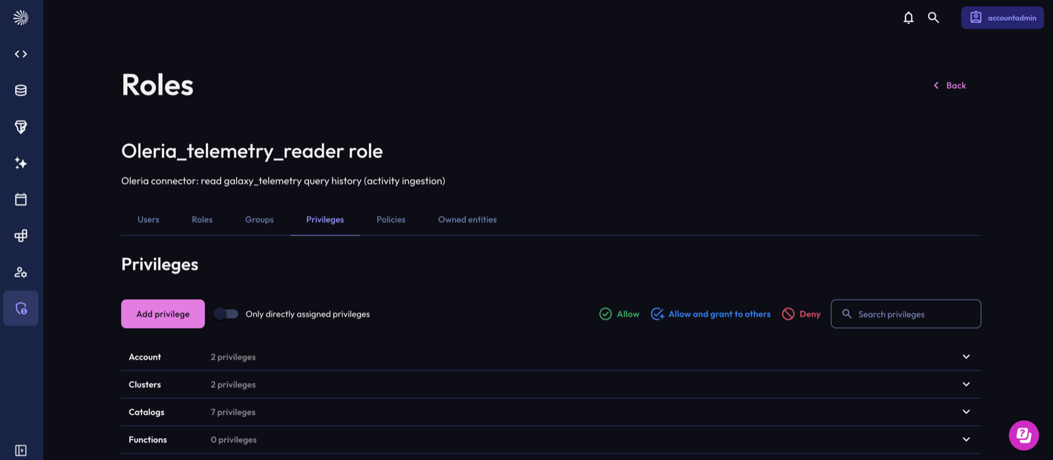Toggle Only directly assigned privileges switch
Viewport: 1053px width, 460px height.
pos(226,314)
